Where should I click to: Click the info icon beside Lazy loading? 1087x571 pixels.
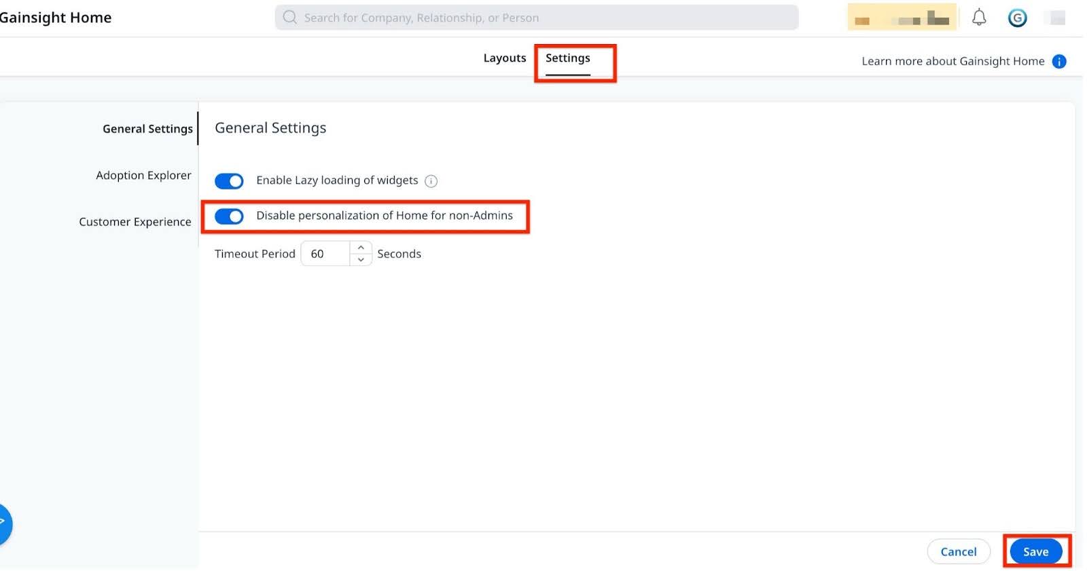pos(431,181)
